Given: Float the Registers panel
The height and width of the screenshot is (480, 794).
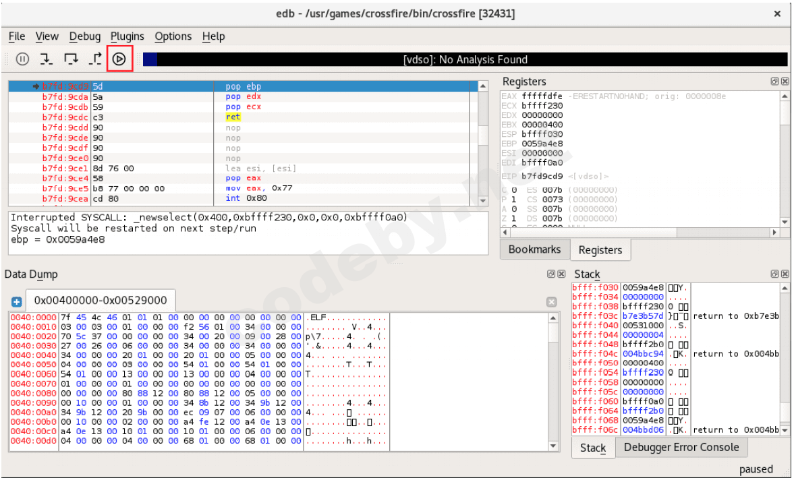Looking at the screenshot, I should click(x=774, y=82).
